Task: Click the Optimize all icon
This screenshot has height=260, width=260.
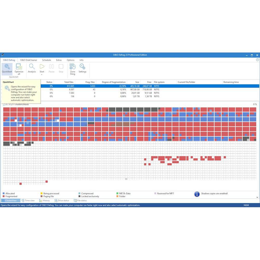Action: click(x=19, y=67)
